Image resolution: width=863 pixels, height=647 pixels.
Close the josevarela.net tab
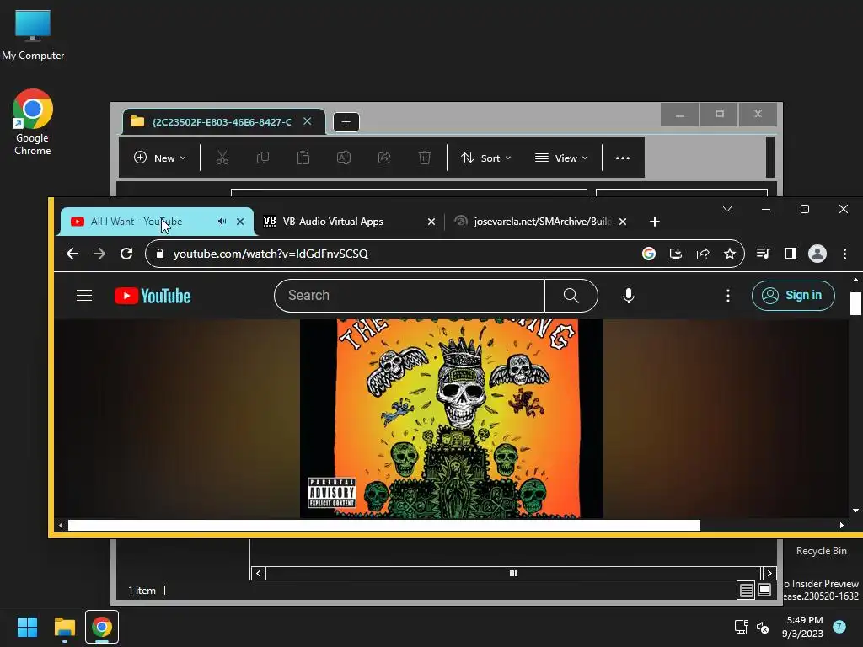(x=623, y=222)
